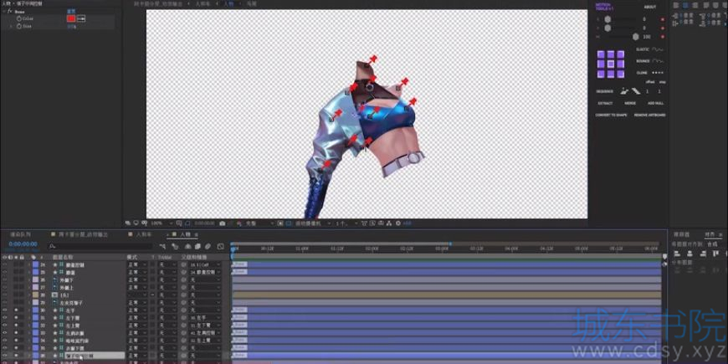Show layer 26 外腿下 with eye toggle
Viewport: 728px width, 364px height.
(5, 280)
